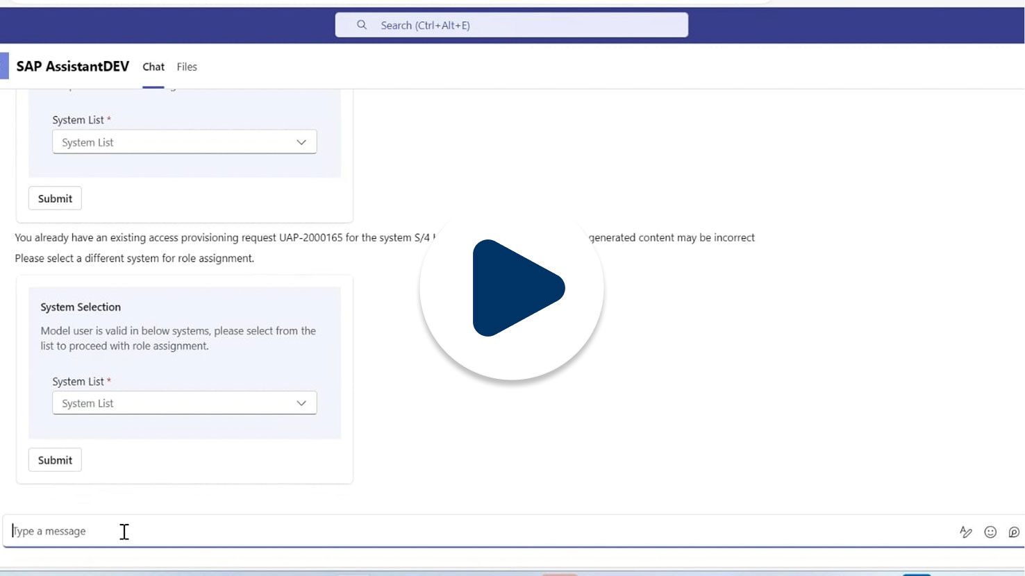The image size is (1025, 576).
Task: Click the upper "System List *" label
Action: coord(81,120)
